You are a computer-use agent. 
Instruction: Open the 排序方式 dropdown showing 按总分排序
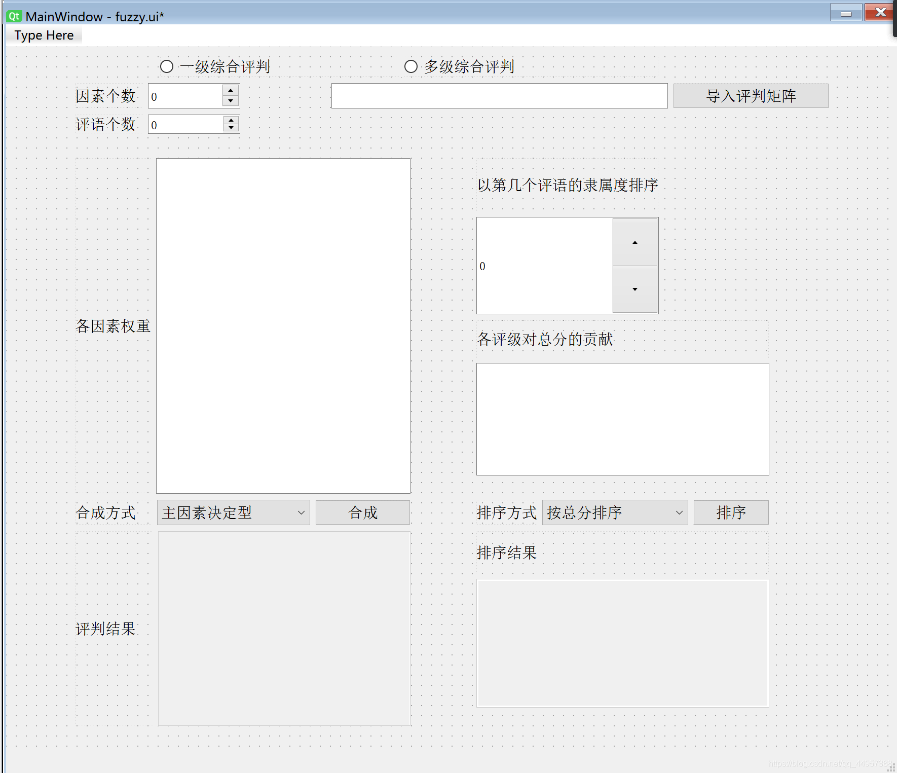(x=615, y=512)
